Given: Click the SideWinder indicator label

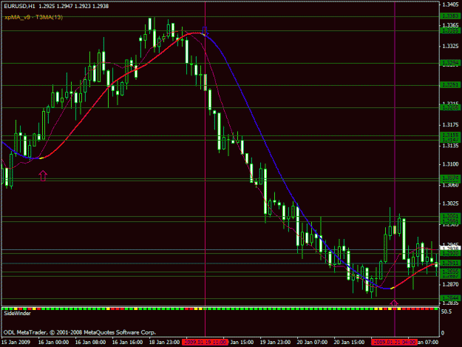Looking at the screenshot, I should tap(18, 314).
